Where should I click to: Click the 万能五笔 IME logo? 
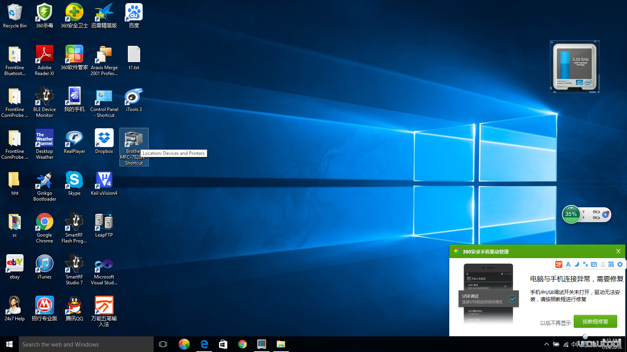559,264
